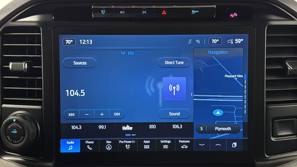Screen dimensions: 297x167
Task: Tap the data transfer arrows icon
Action: 190,41
